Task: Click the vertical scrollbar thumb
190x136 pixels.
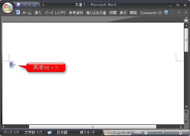Action: 186,40
